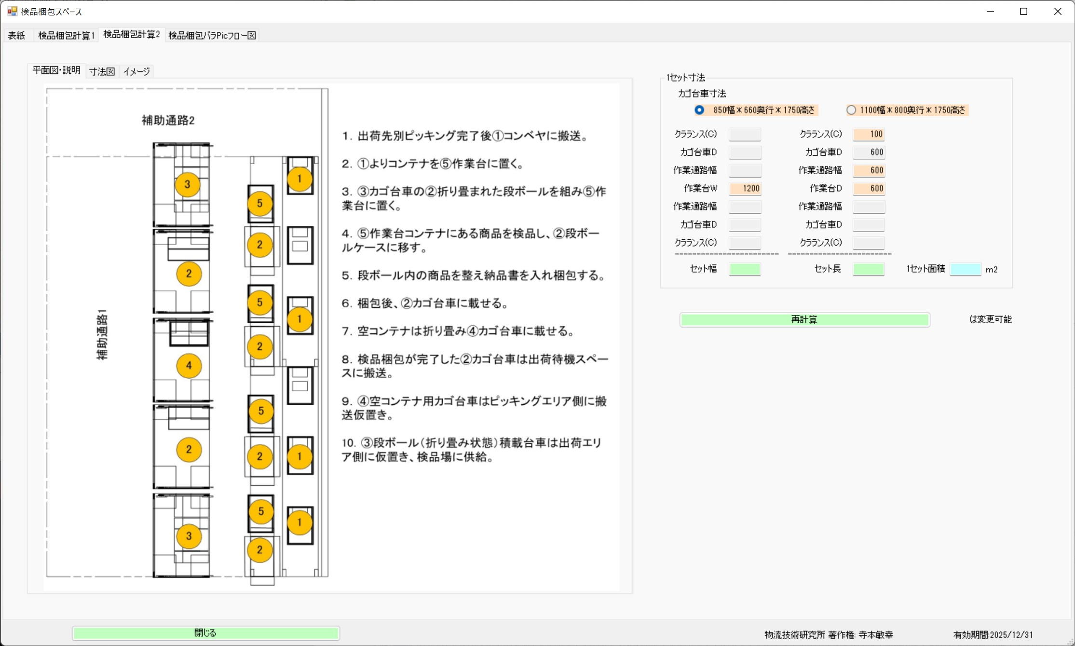Click the topmost yellow marker 5 worktable

point(260,204)
